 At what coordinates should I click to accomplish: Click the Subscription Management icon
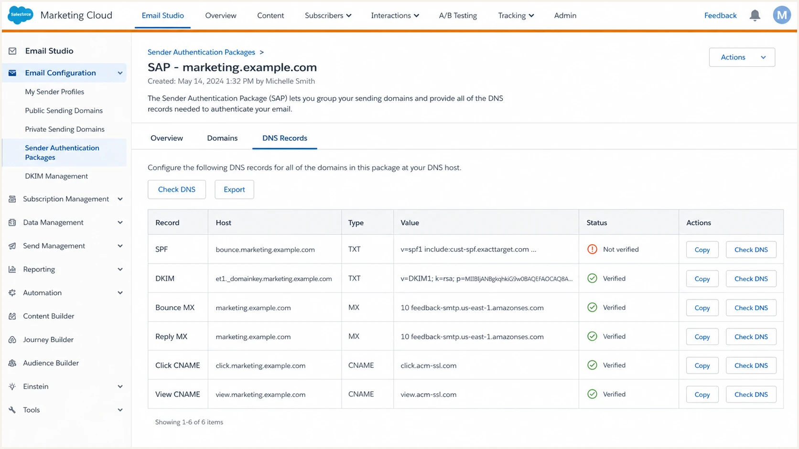coord(12,199)
